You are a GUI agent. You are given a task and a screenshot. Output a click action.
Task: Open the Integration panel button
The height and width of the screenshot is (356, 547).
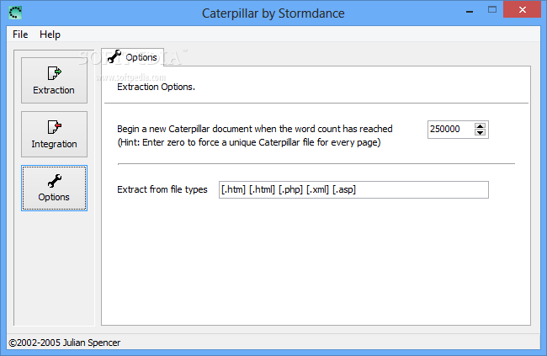click(54, 135)
